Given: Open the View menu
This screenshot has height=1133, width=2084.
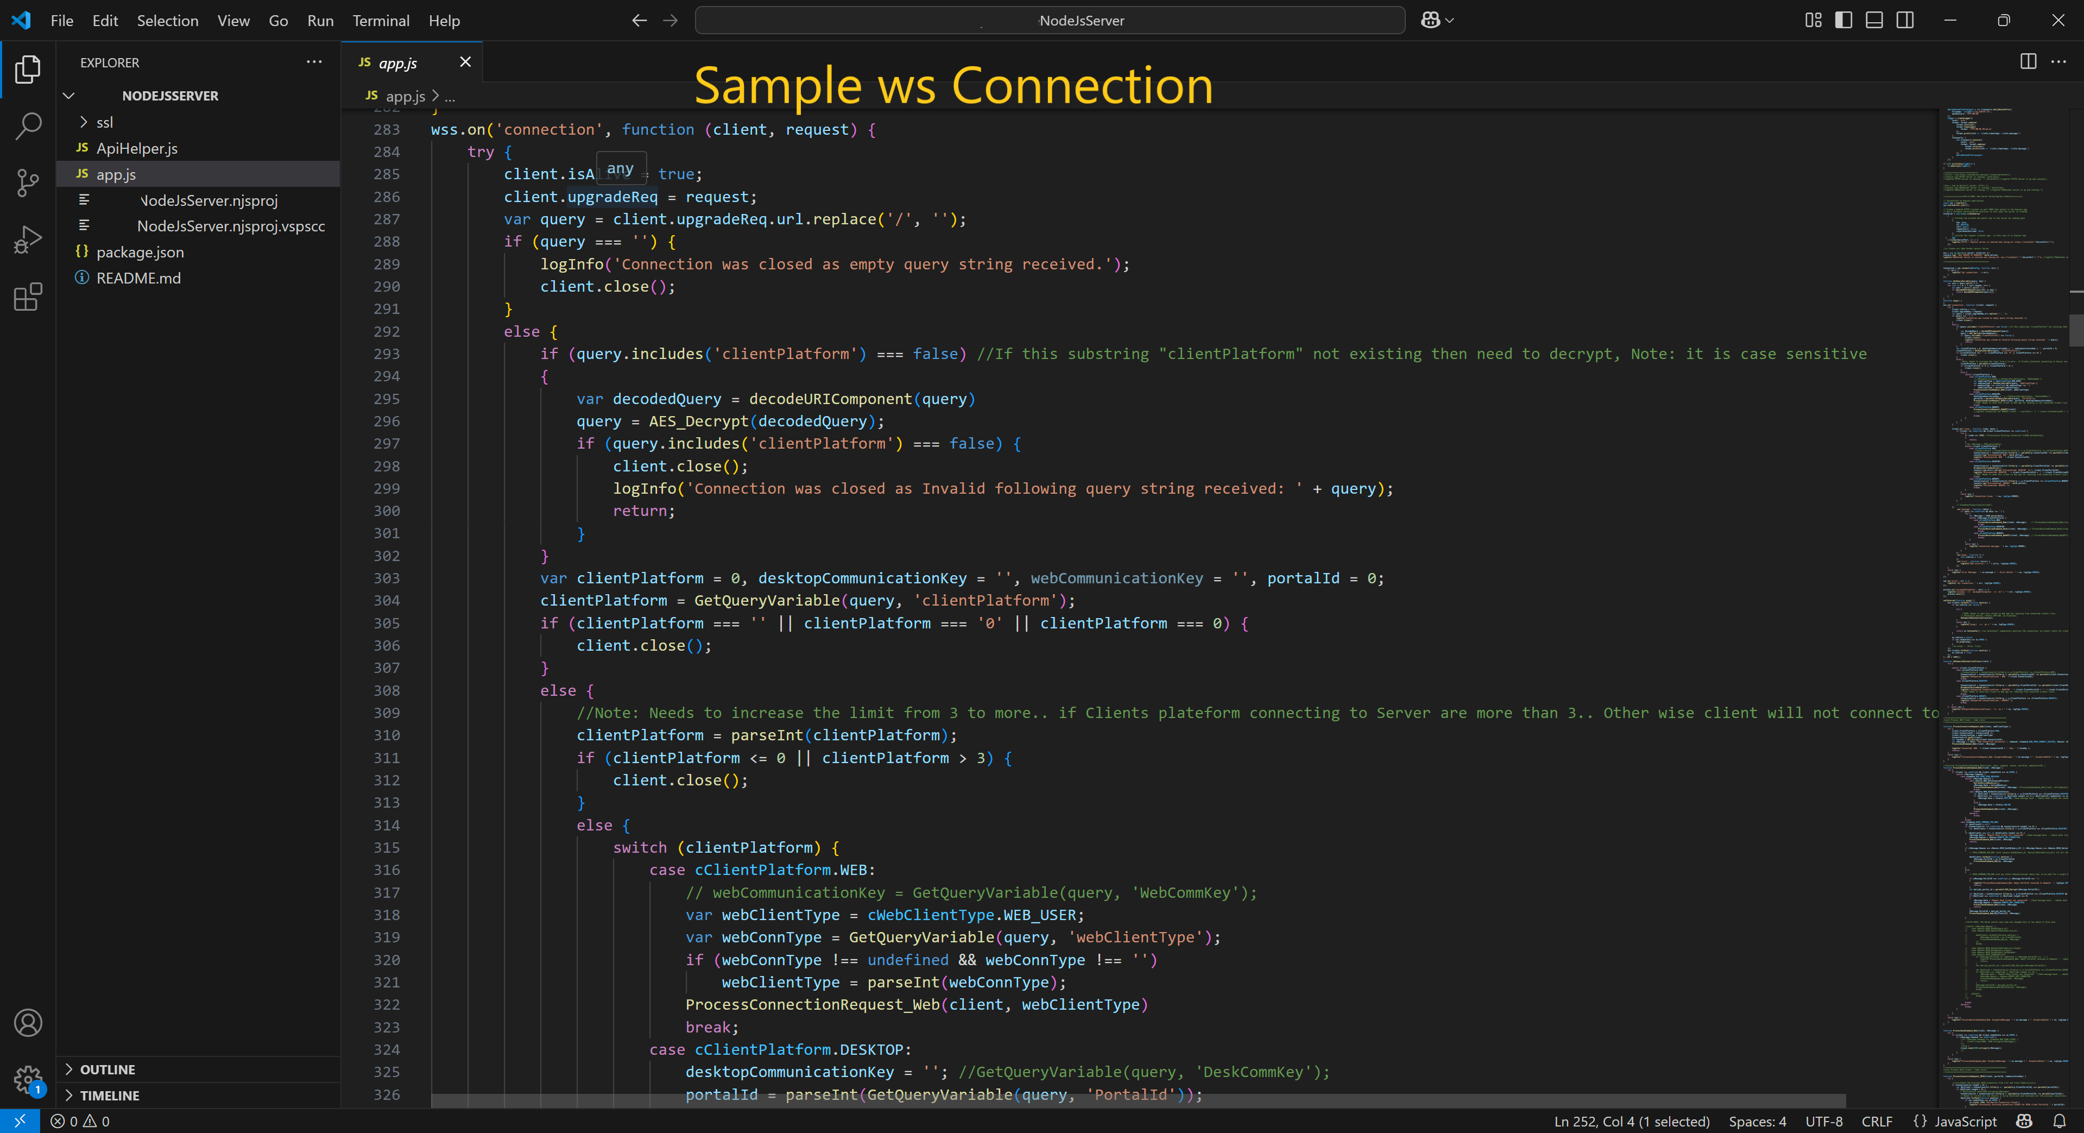Looking at the screenshot, I should [x=233, y=20].
